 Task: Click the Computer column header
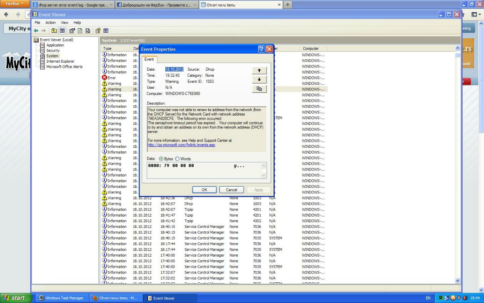coord(313,48)
